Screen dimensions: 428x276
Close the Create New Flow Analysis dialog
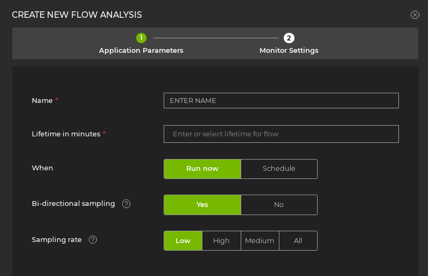(415, 15)
